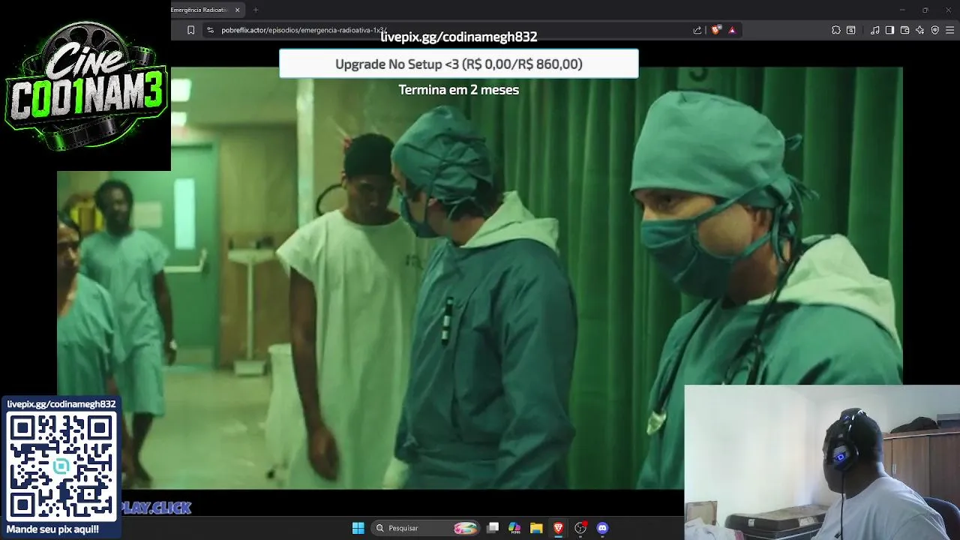Viewport: 960px width, 540px height.
Task: Click the streamer webcam feed
Action: (x=822, y=463)
